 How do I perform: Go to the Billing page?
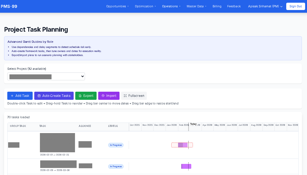click(217, 6)
